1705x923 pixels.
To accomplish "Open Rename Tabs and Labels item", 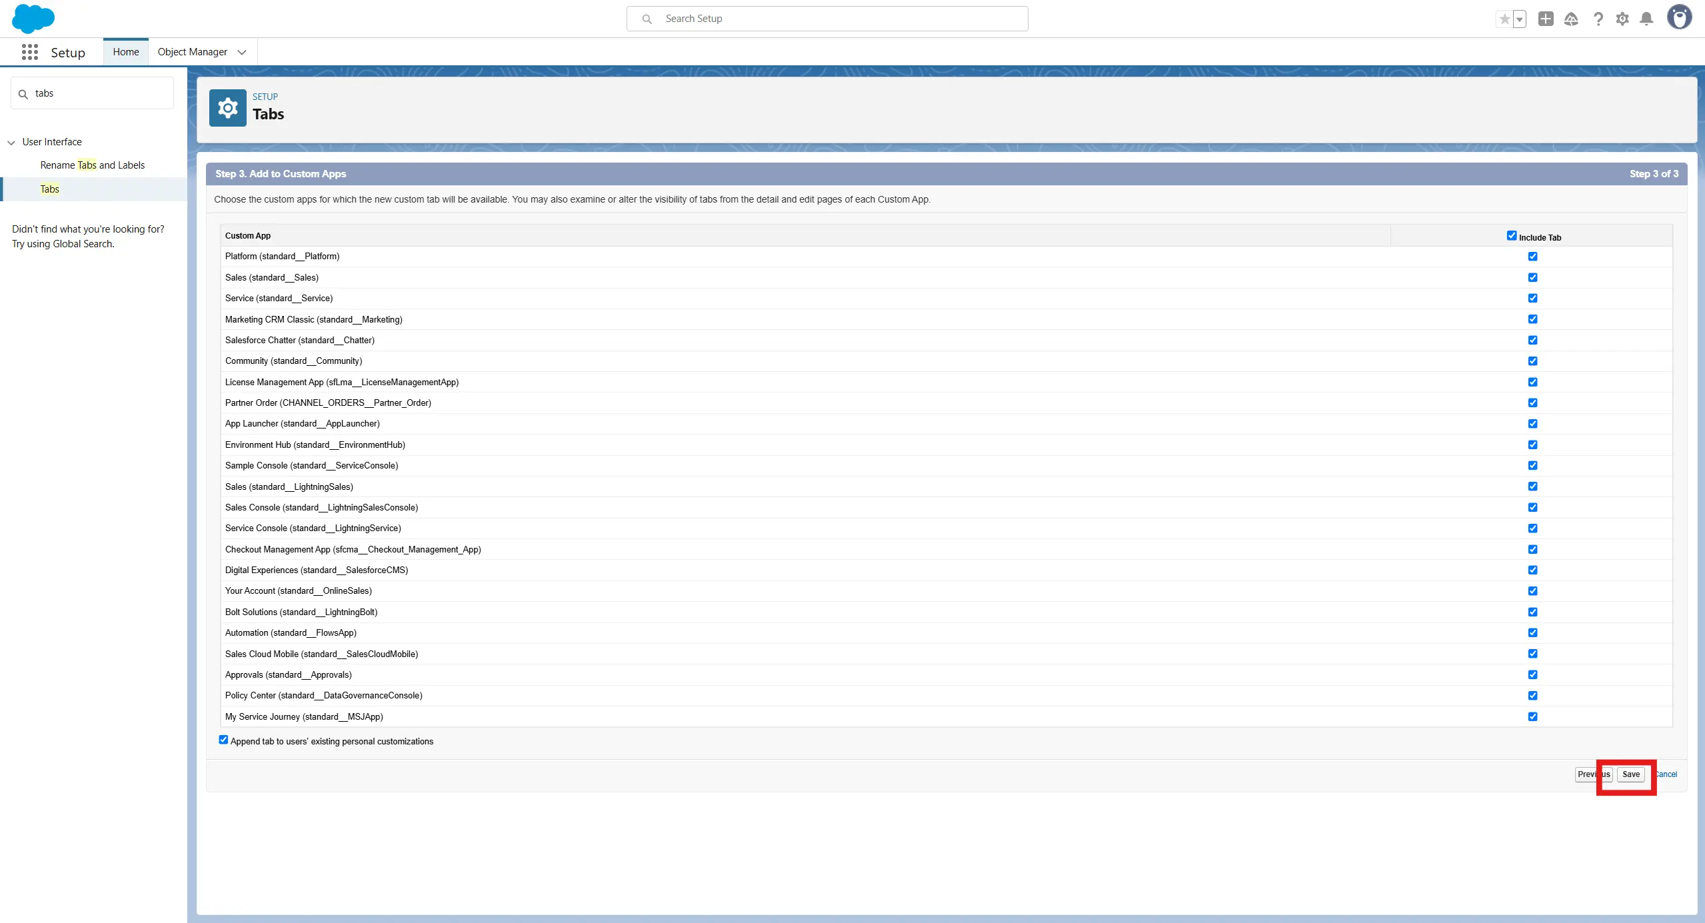I will pos(92,165).
